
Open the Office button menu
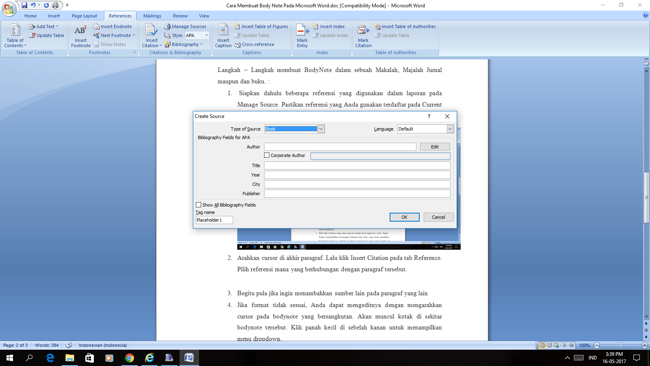9,8
